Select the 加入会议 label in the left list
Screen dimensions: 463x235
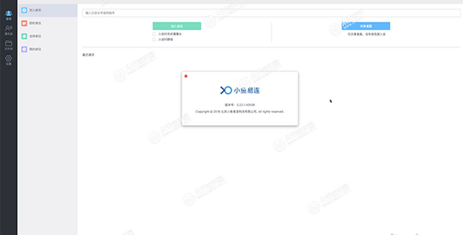[35, 10]
